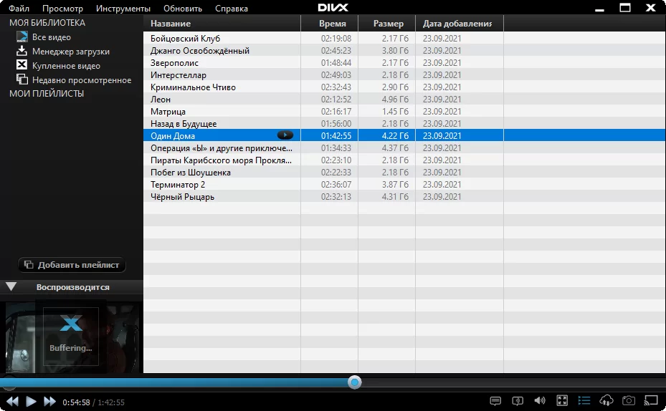Click the cast to device icon
Screen dimensions: 666x411
click(651, 400)
